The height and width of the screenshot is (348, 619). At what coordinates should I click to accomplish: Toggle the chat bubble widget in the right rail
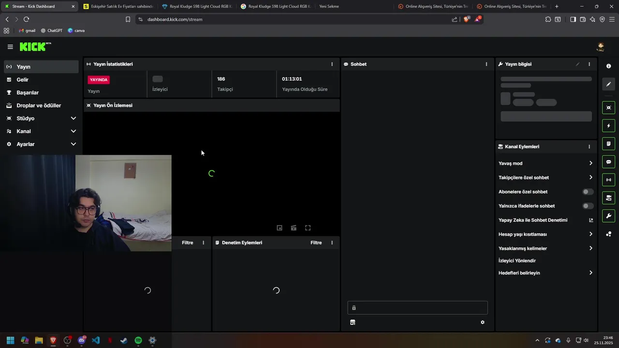[609, 162]
